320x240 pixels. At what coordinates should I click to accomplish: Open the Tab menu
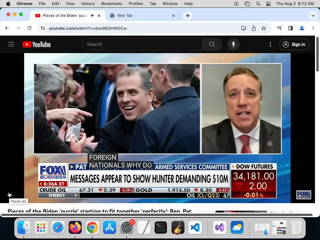click(x=152, y=4)
